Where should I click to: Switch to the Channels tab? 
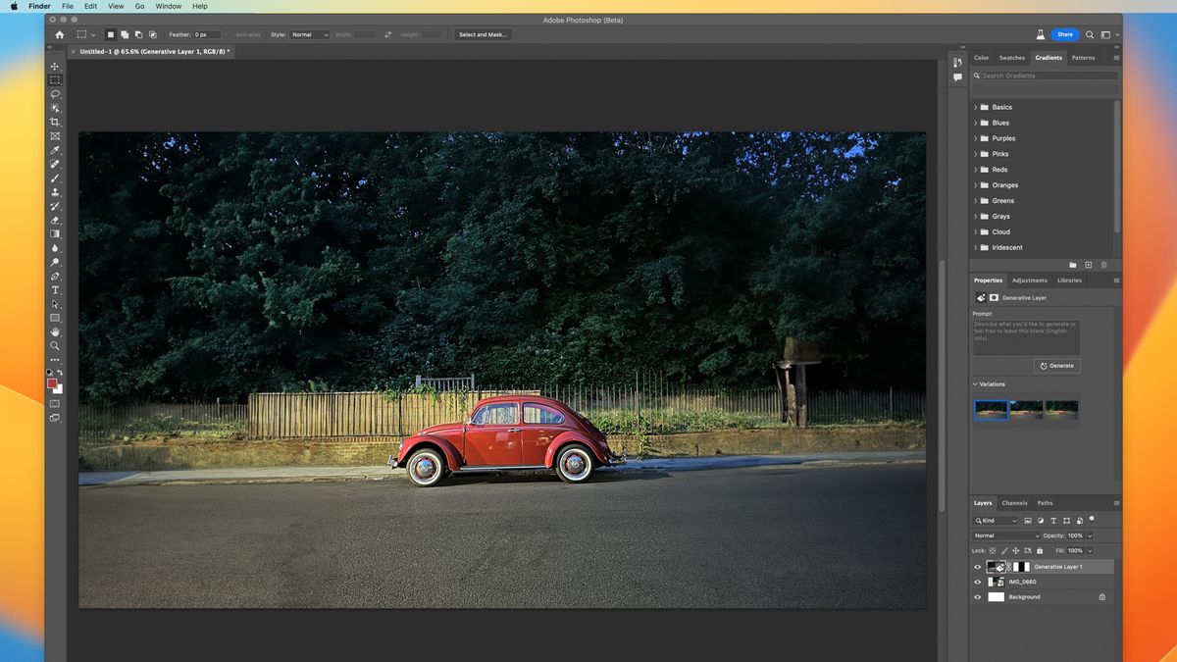[x=1014, y=502]
